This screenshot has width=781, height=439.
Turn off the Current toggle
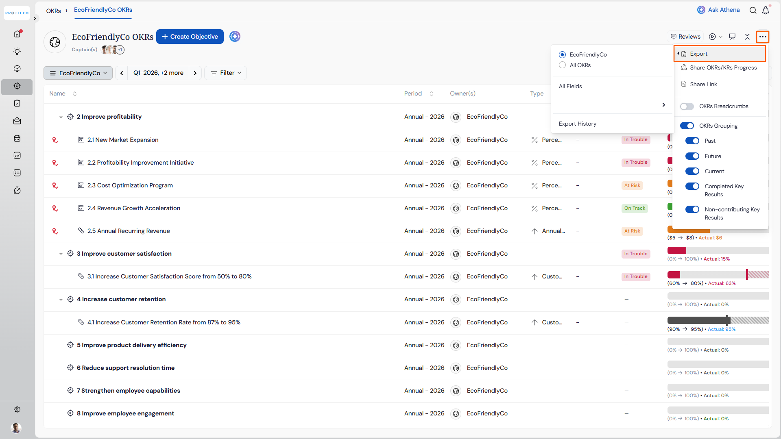tap(692, 171)
